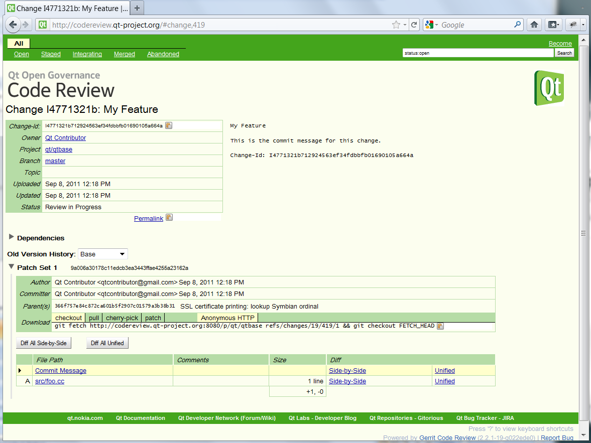Viewport: 591px width, 443px height.
Task: Click the add-on icon right of Bookmarks button
Action: click(573, 25)
